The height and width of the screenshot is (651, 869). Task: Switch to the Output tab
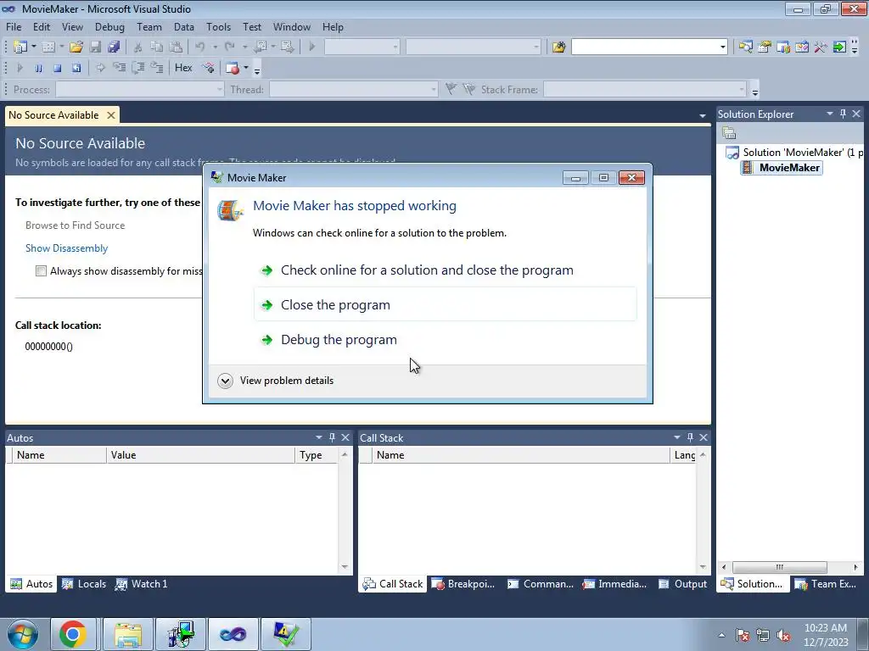click(x=683, y=584)
